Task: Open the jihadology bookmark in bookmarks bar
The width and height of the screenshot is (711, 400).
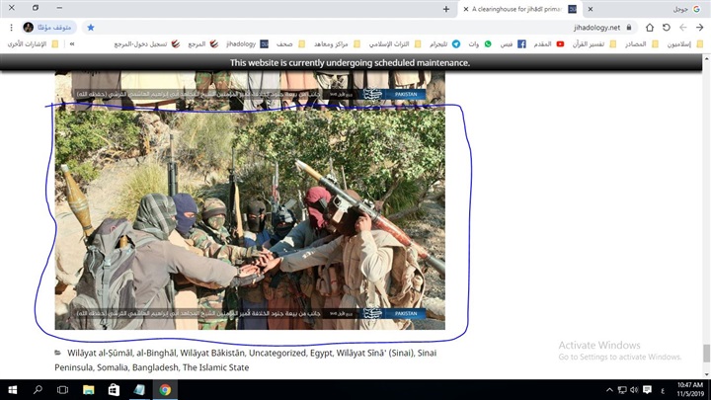Action: (240, 44)
